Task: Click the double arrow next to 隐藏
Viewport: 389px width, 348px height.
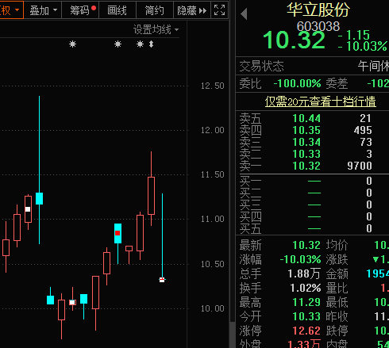Action: (x=202, y=11)
